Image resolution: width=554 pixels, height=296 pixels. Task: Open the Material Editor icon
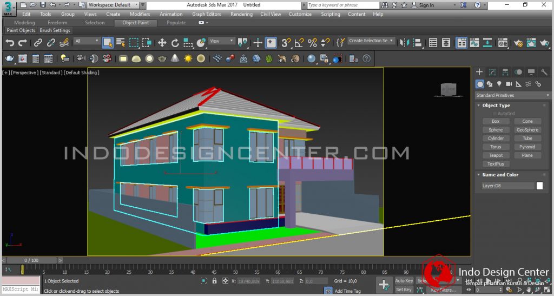(x=503, y=43)
